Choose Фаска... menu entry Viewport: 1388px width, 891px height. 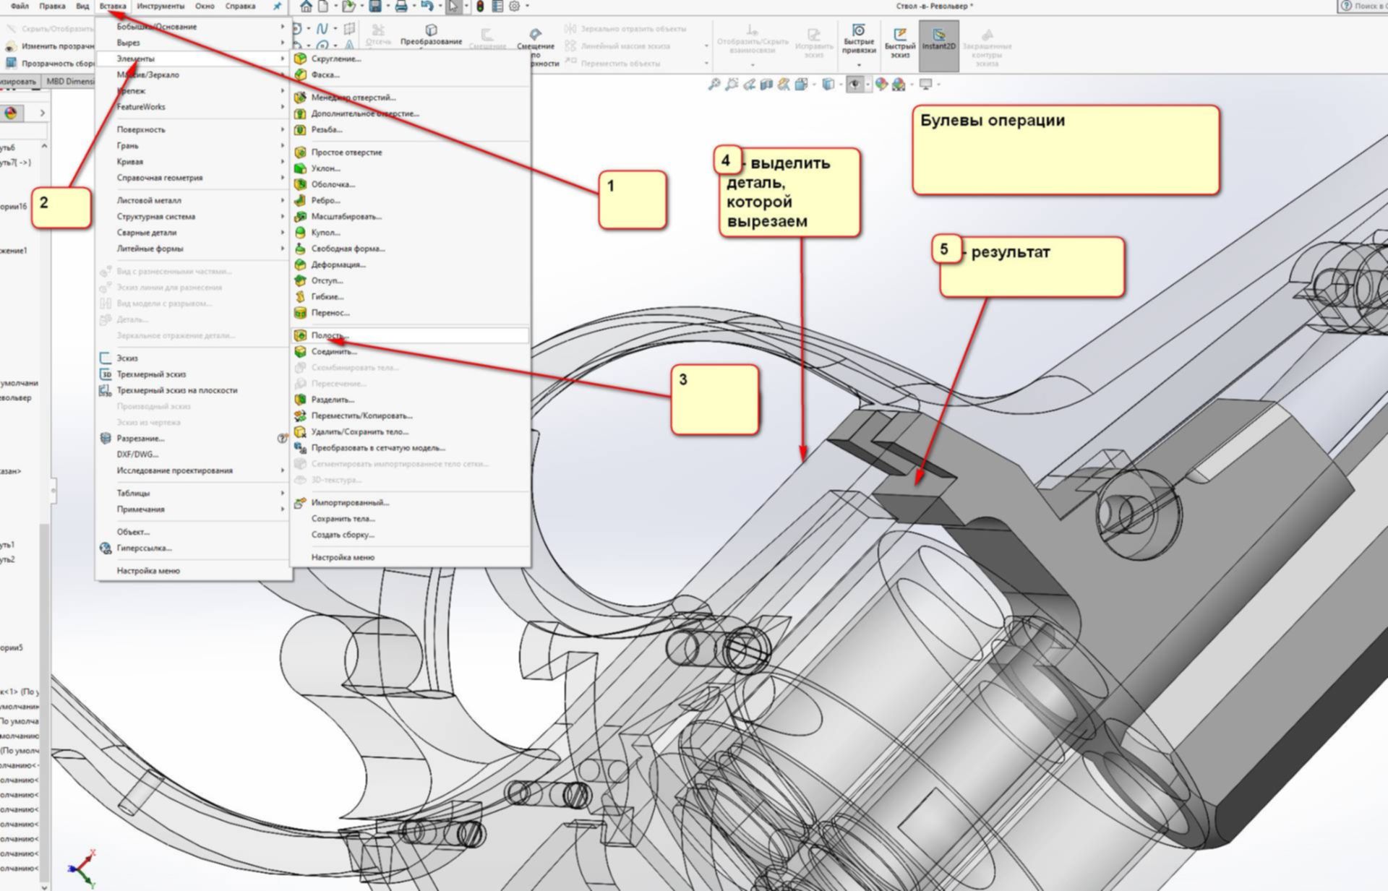tap(410, 74)
